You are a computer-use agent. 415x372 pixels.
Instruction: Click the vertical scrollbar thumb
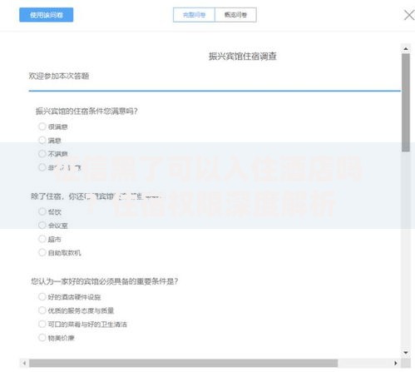[x=406, y=102]
